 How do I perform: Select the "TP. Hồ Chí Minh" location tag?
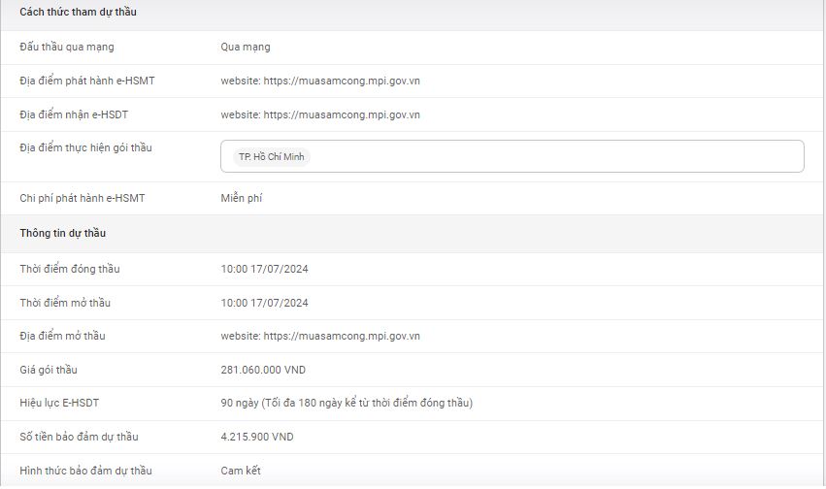pyautogui.click(x=272, y=156)
